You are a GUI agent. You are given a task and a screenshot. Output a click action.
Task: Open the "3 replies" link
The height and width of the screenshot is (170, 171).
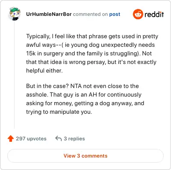[x=74, y=139]
